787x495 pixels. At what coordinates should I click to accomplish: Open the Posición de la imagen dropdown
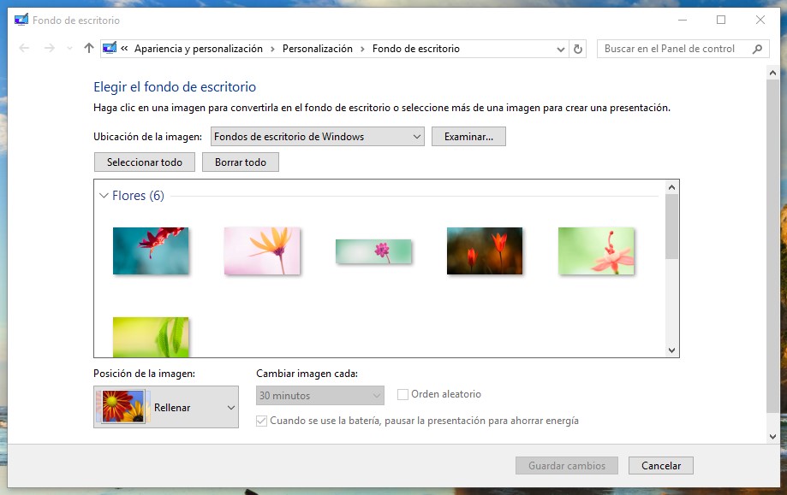pyautogui.click(x=228, y=407)
